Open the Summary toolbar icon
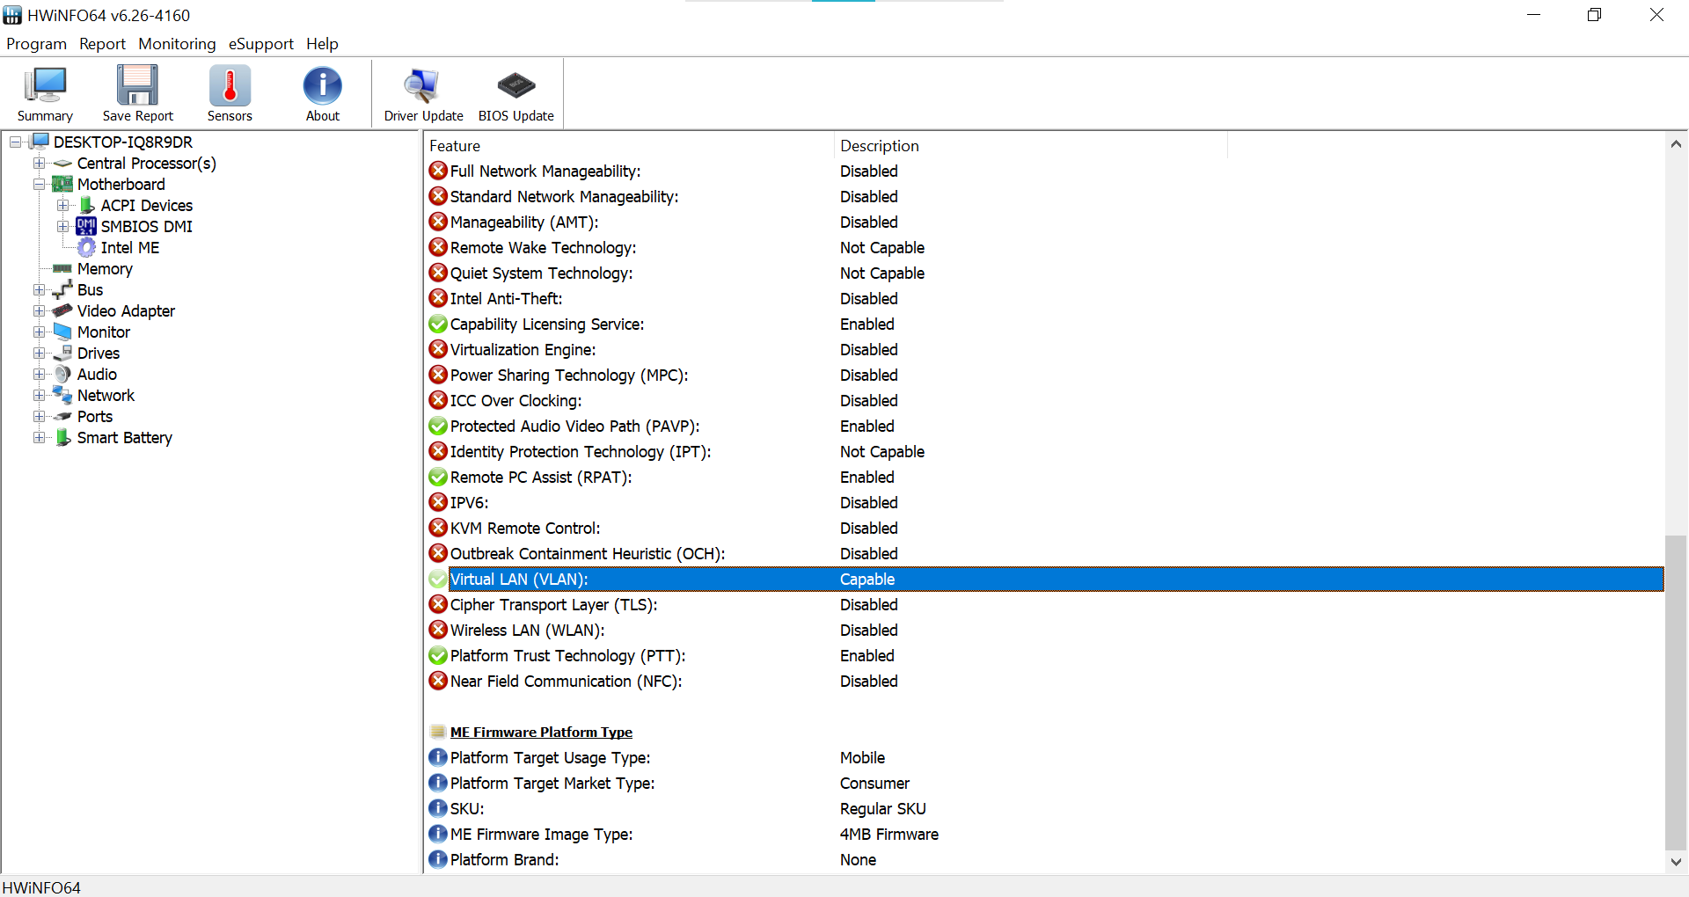 tap(45, 94)
